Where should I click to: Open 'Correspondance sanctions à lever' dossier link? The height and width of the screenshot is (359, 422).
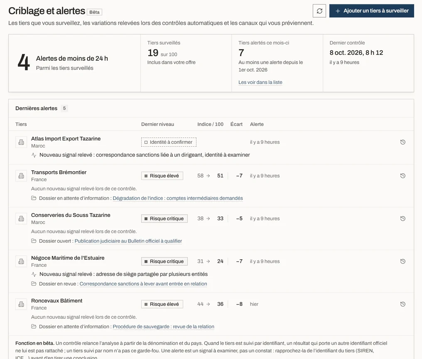(143, 284)
